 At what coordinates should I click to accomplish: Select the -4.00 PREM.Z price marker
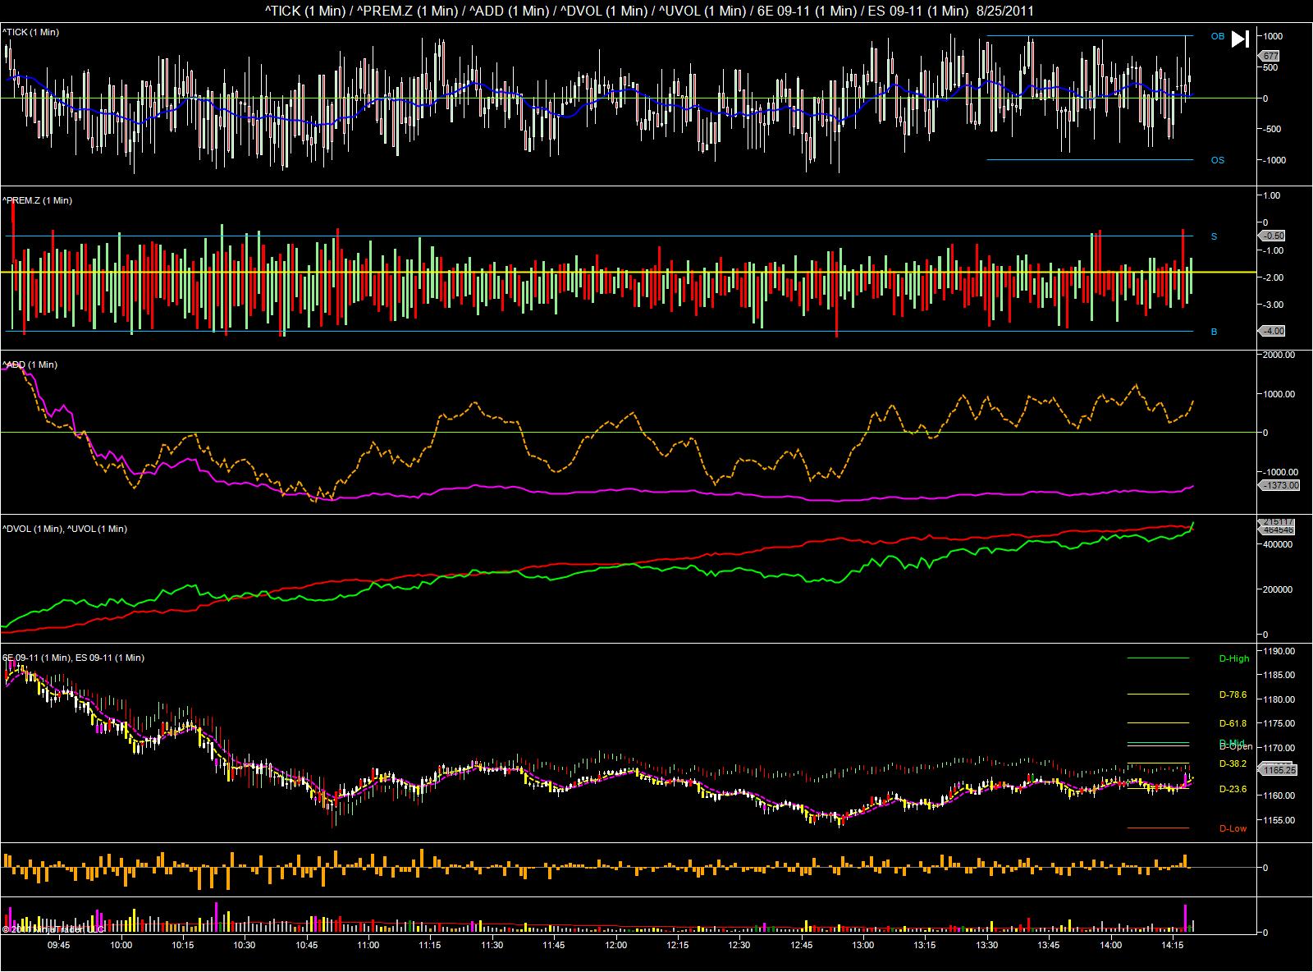point(1273,331)
